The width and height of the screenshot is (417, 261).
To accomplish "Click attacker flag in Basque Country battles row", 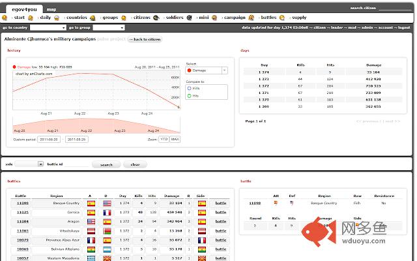I will coord(91,204).
